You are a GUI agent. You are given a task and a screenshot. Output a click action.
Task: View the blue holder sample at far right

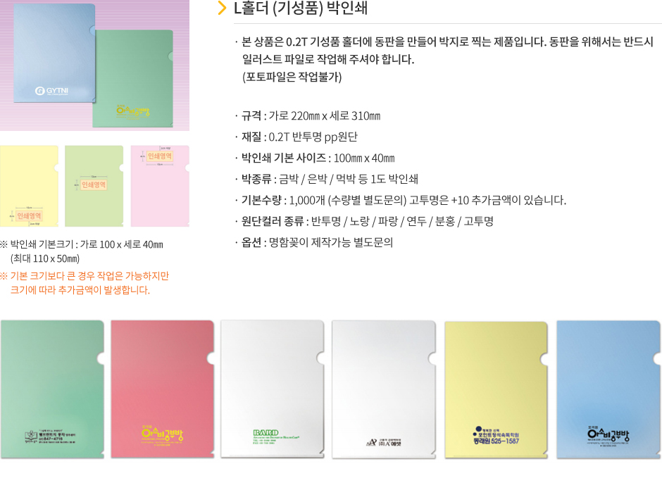tap(608, 389)
